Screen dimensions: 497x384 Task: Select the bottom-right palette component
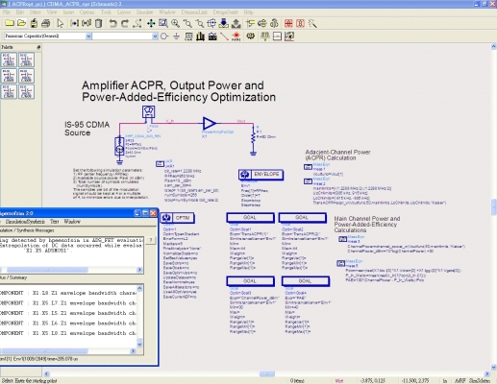[x=26, y=92]
